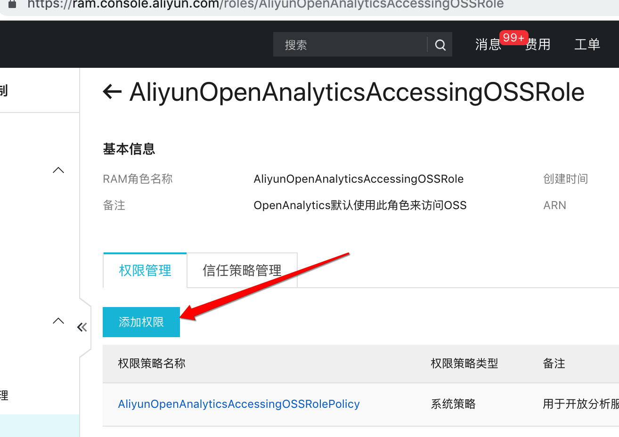Open 费用 billing in the top navigation
619x437 pixels.
tap(538, 45)
